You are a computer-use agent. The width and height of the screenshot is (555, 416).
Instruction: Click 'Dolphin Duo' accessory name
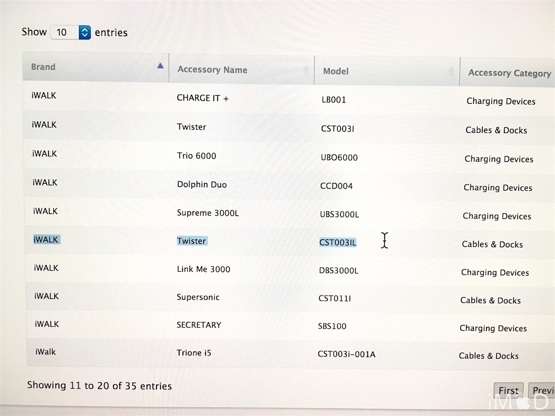(202, 185)
